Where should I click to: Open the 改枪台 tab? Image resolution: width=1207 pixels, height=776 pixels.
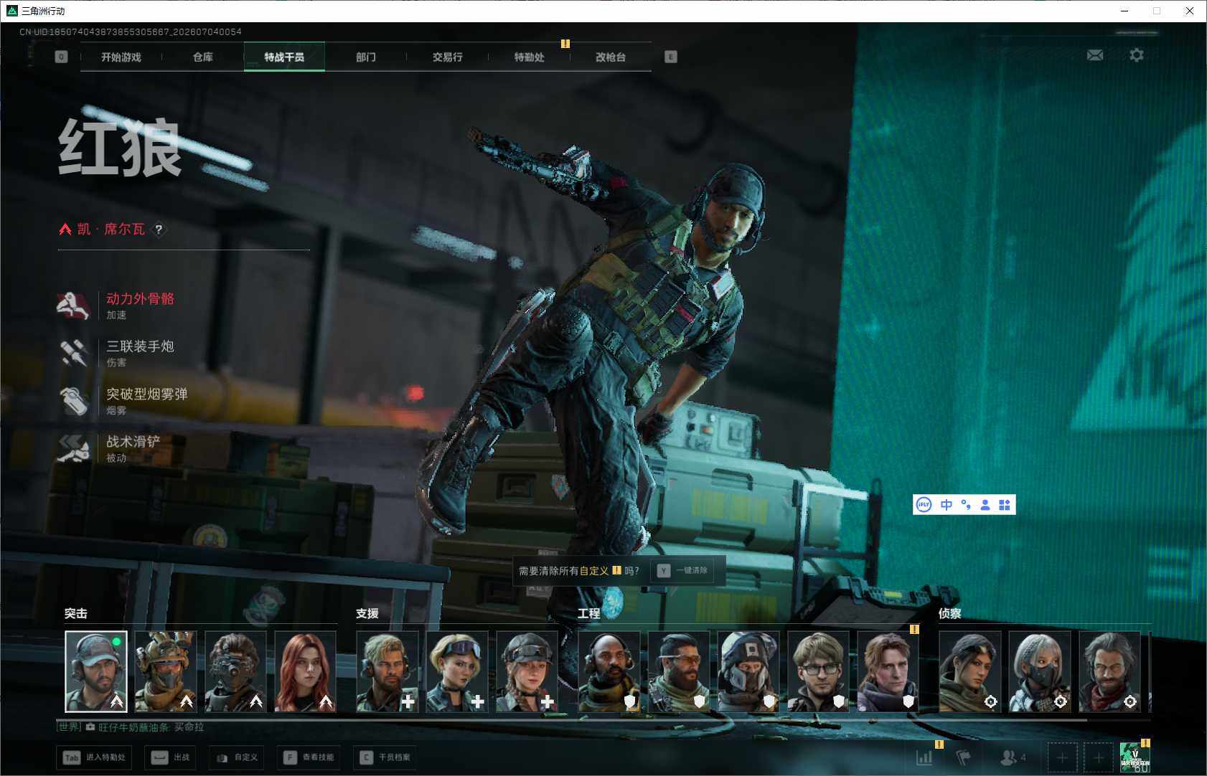click(x=611, y=57)
